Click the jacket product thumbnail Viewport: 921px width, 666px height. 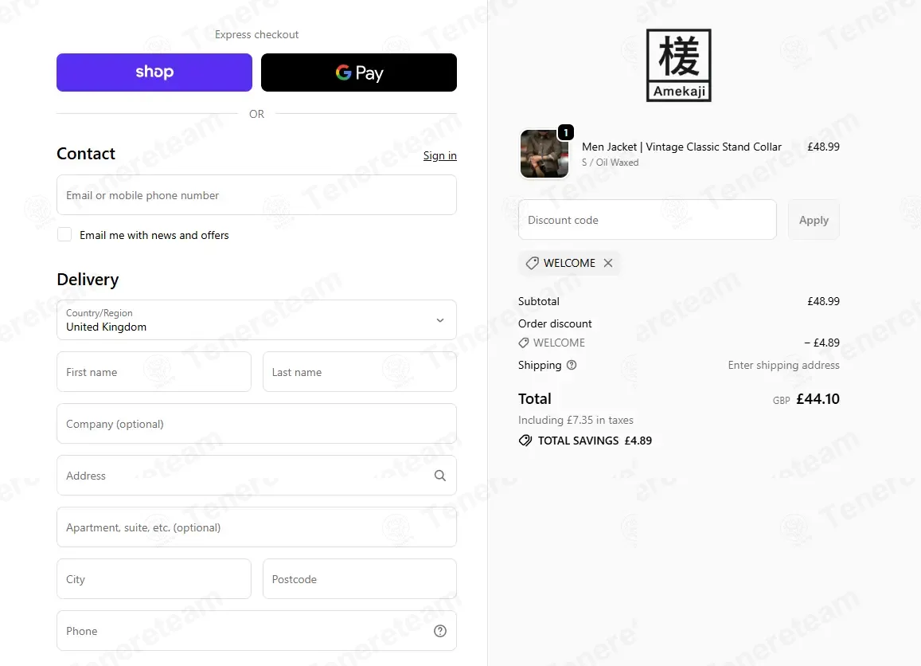[x=544, y=154]
